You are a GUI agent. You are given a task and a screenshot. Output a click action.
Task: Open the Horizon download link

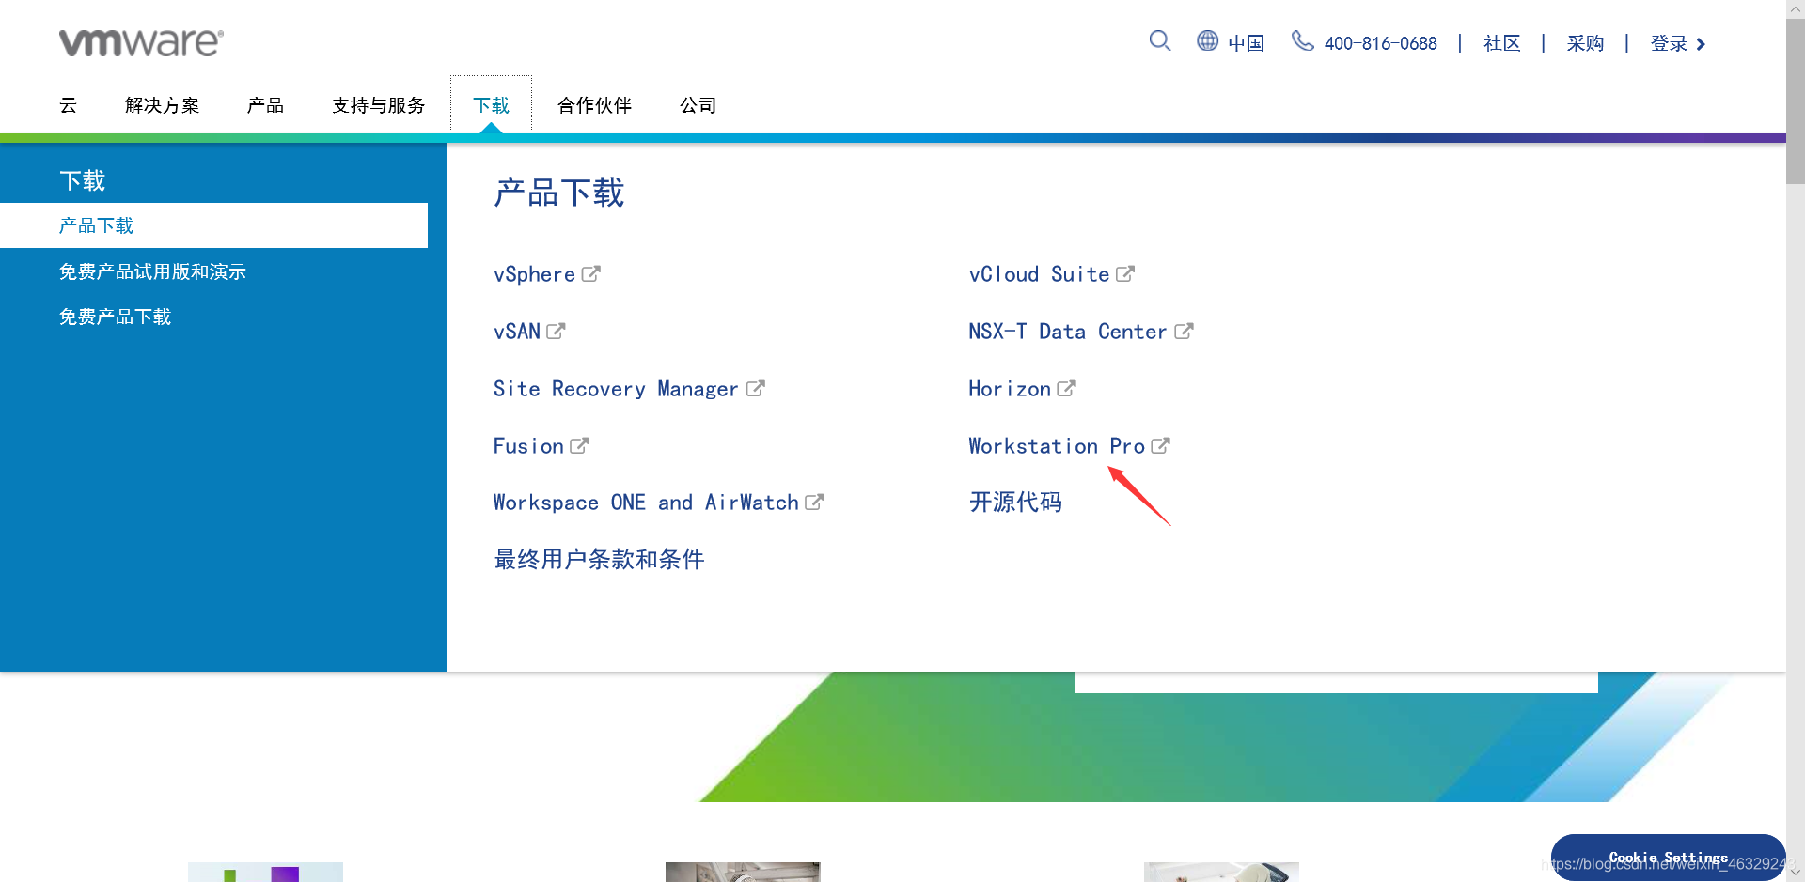point(1010,389)
